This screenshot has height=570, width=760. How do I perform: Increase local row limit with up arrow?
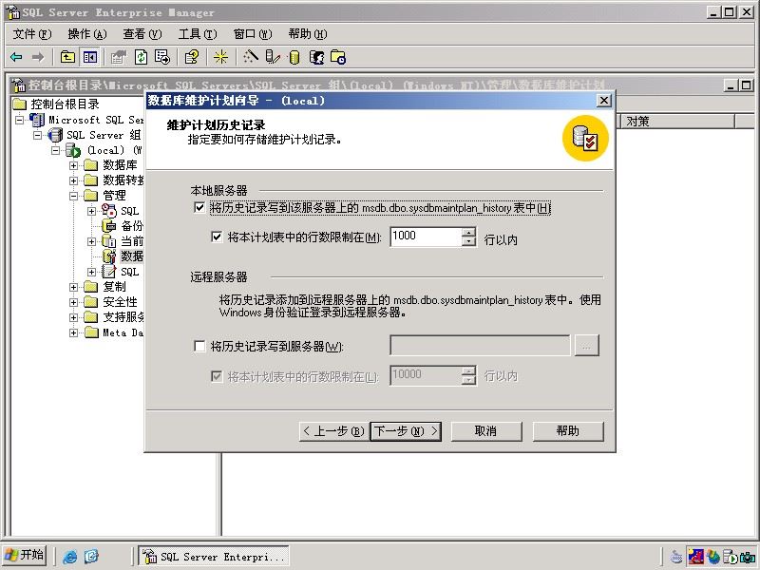coord(468,233)
